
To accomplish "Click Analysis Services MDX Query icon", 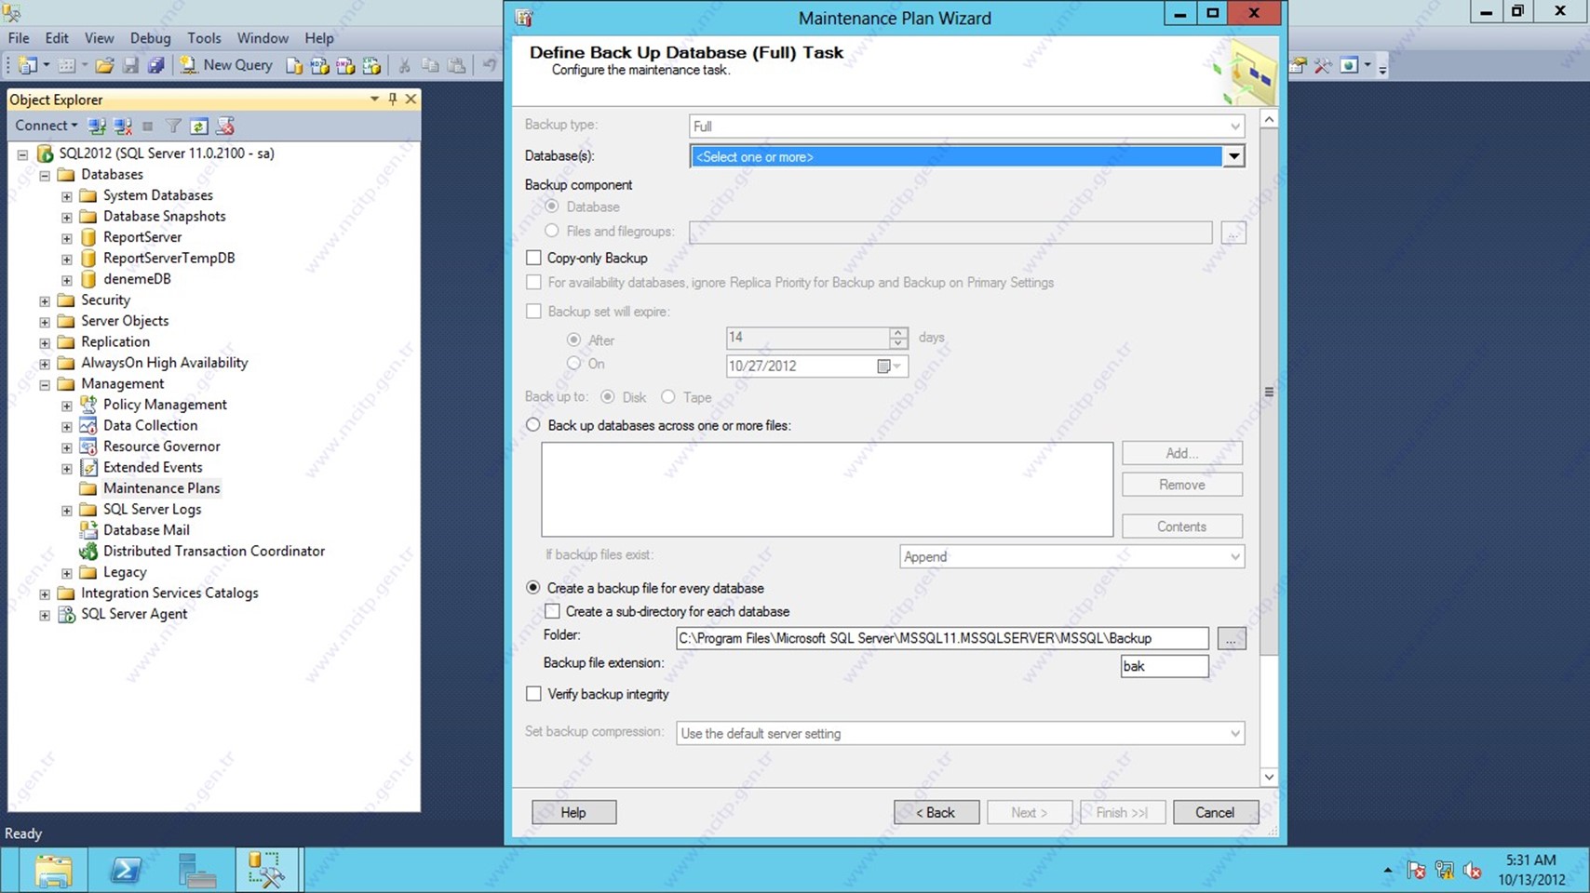I will coord(320,65).
